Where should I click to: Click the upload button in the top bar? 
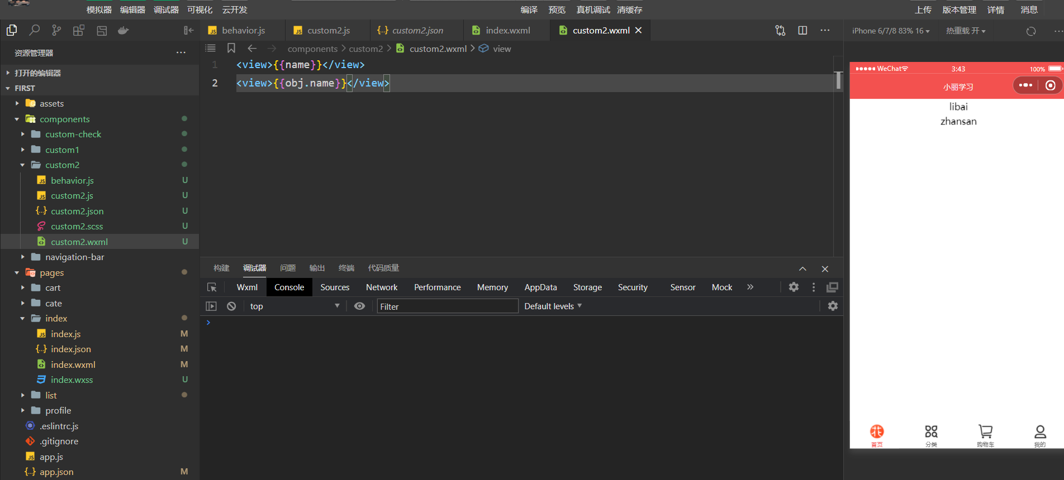coord(923,9)
